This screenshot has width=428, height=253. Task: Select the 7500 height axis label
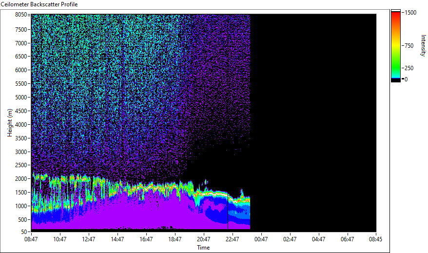(21, 29)
